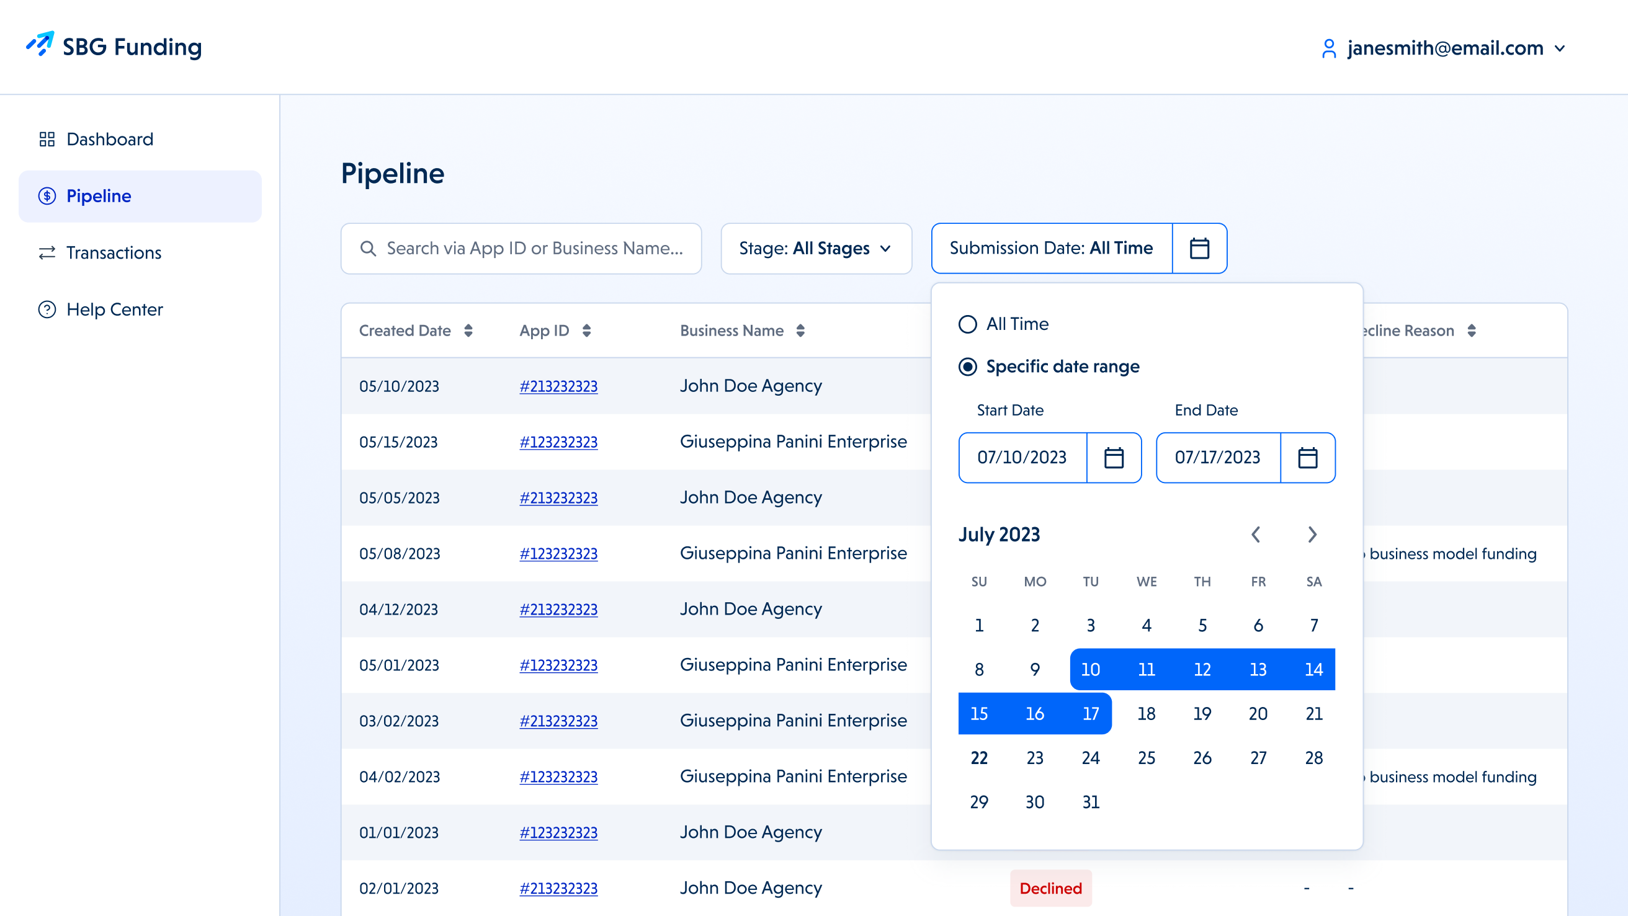The image size is (1628, 916).
Task: Choose July 28 in the calendar
Action: tap(1313, 757)
